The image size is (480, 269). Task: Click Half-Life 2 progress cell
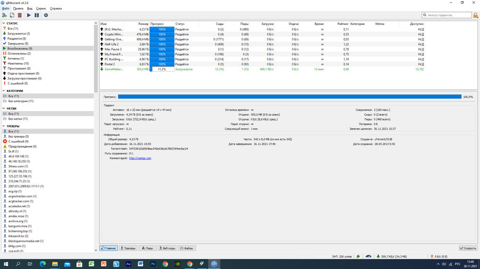[162, 44]
